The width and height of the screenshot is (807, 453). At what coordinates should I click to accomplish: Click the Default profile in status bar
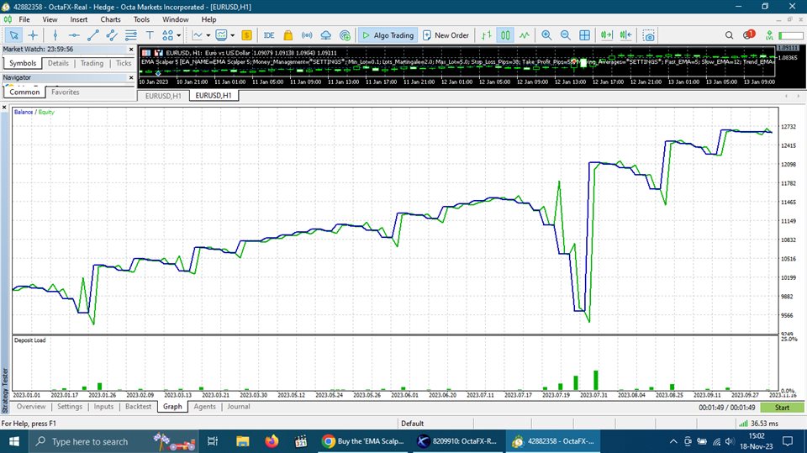tap(412, 424)
